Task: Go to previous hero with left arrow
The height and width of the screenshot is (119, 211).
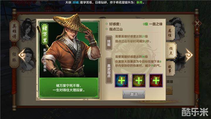Action: coord(22,55)
